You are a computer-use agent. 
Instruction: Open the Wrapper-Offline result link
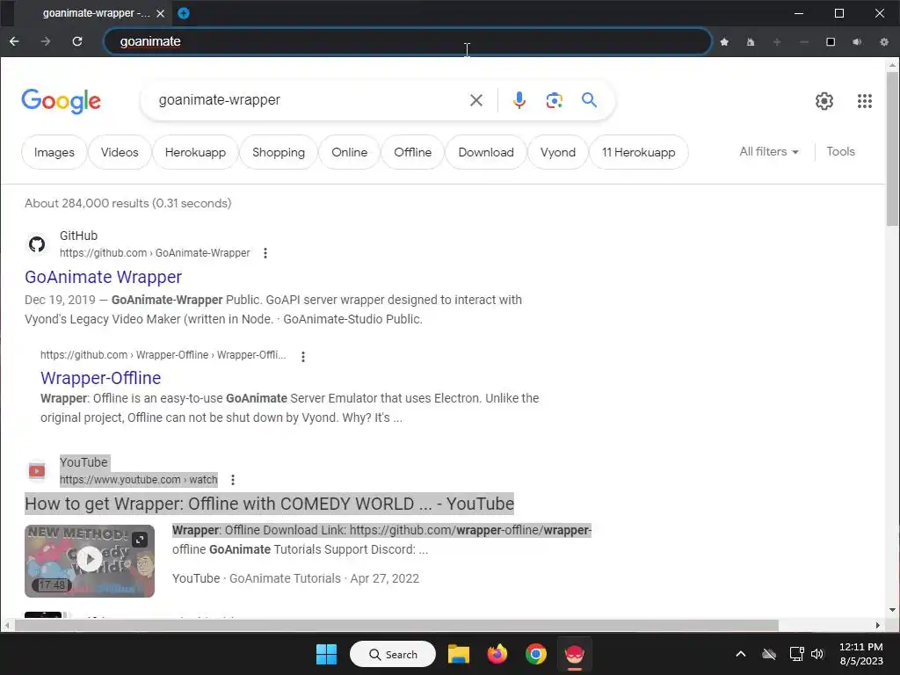click(100, 378)
